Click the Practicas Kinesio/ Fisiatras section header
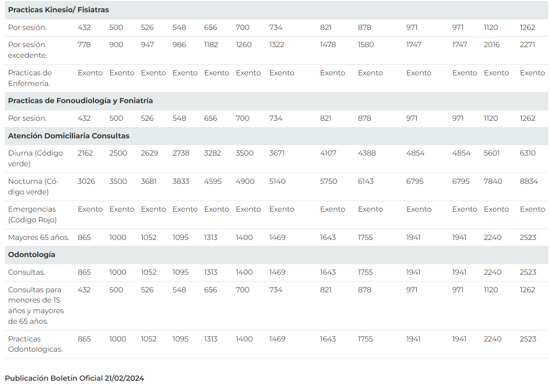Viewport: 550px width, 384px height. (x=59, y=10)
